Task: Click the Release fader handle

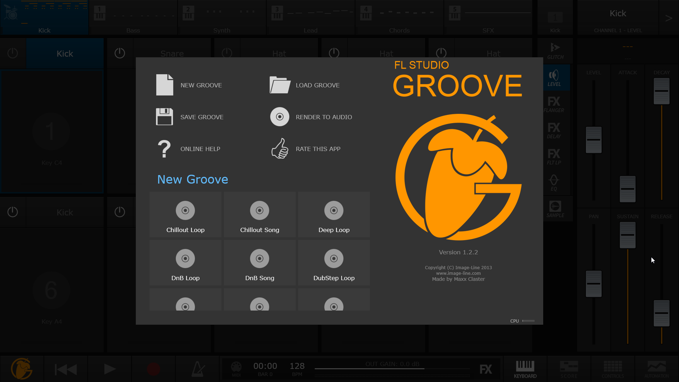Action: point(662,313)
